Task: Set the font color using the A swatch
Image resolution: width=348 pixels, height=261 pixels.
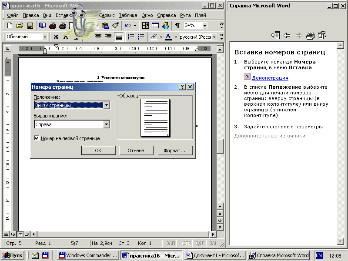Action: coord(169,37)
